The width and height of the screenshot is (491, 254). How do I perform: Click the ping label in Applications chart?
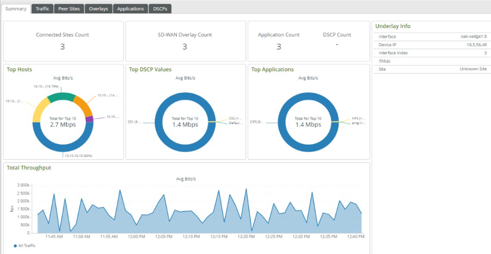358,123
